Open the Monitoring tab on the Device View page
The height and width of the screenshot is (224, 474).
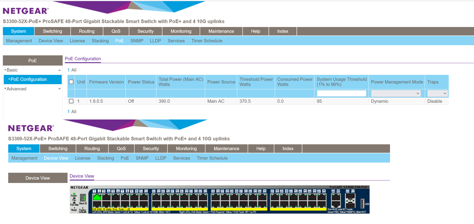coord(186,148)
